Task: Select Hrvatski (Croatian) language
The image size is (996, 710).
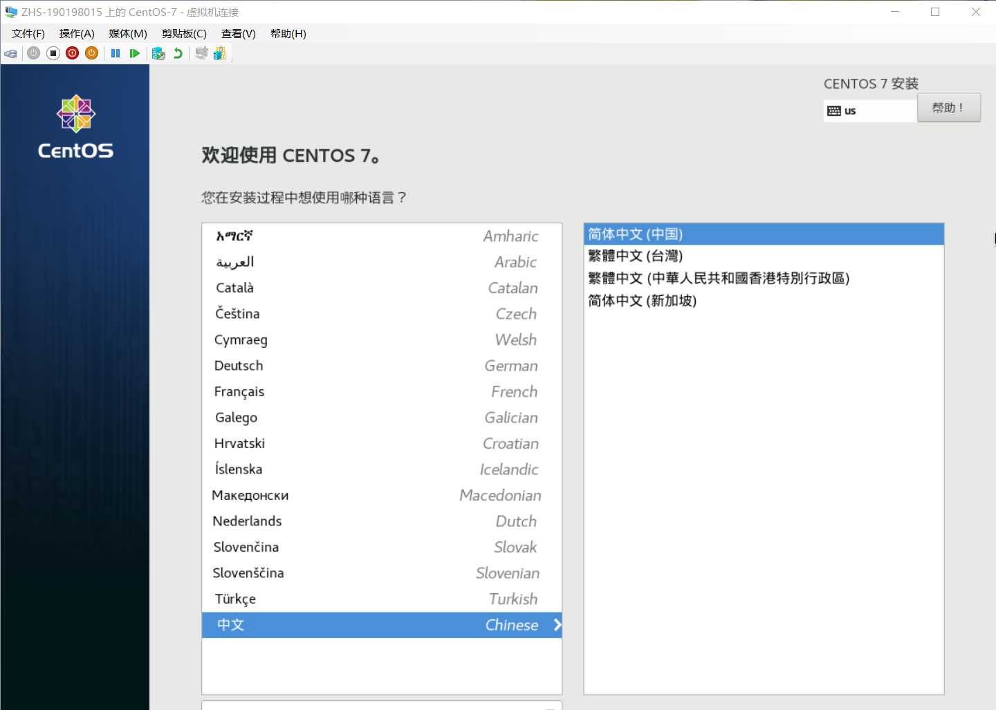Action: (x=382, y=444)
